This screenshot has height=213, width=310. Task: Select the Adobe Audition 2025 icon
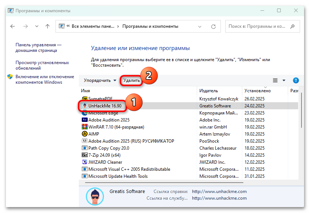tap(85, 120)
